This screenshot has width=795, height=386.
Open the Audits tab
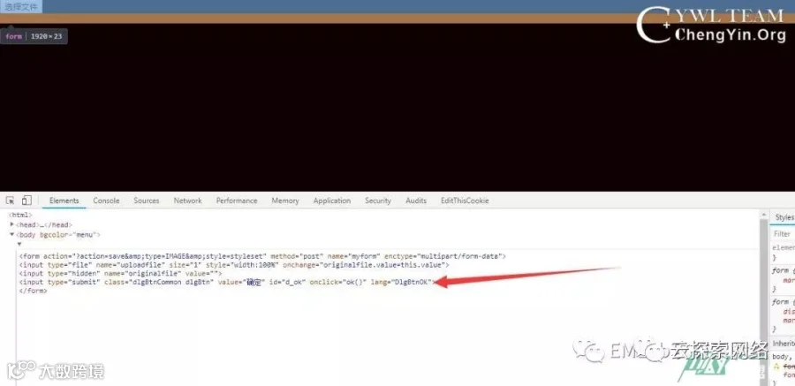pyautogui.click(x=416, y=201)
